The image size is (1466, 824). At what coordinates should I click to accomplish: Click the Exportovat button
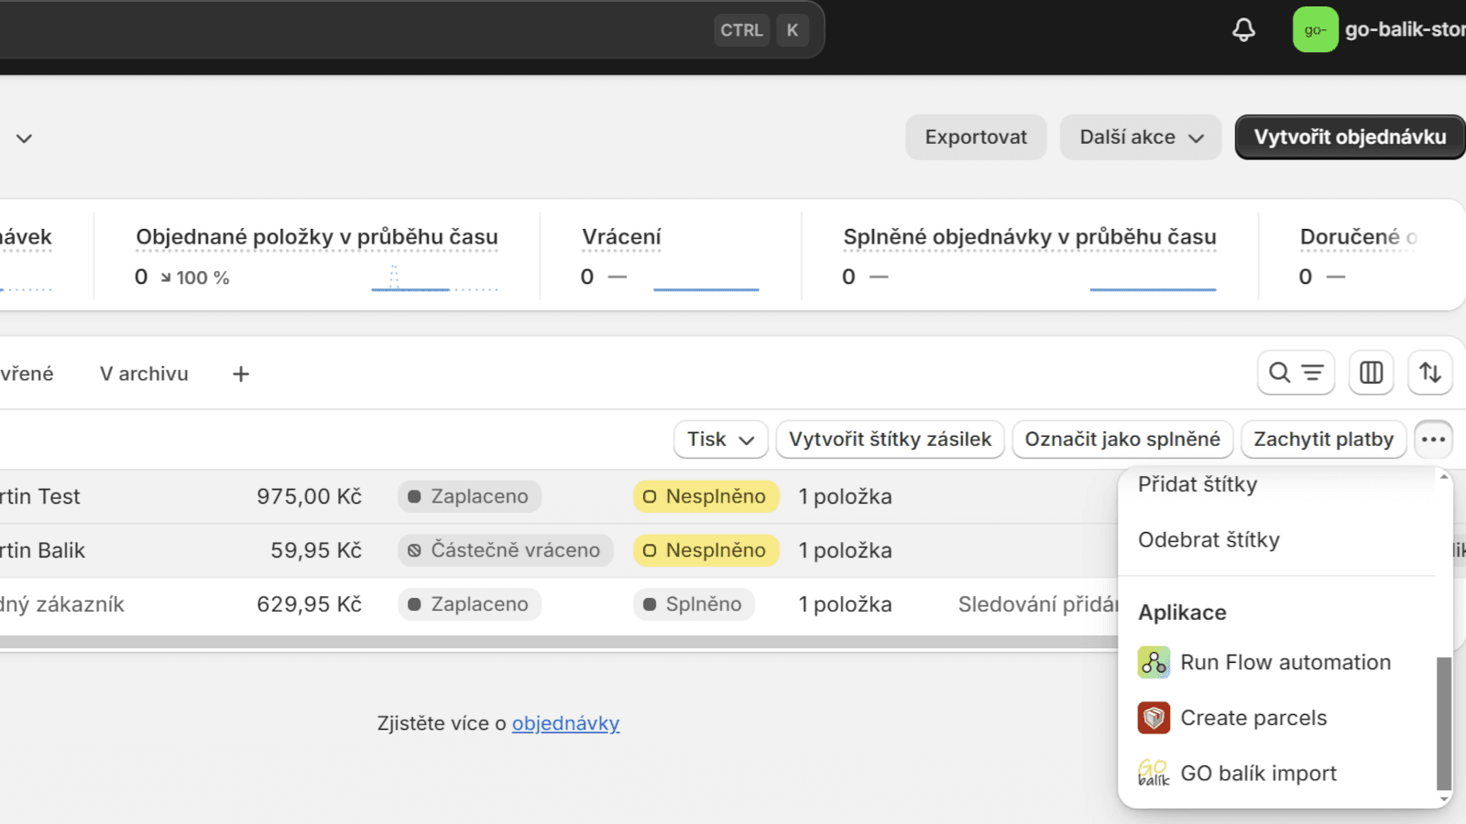(976, 137)
